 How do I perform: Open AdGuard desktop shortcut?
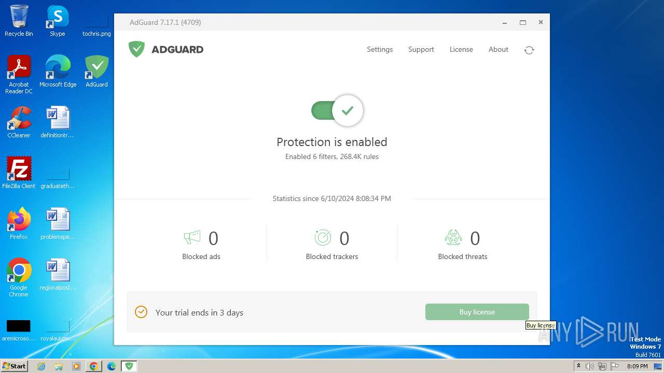(96, 71)
